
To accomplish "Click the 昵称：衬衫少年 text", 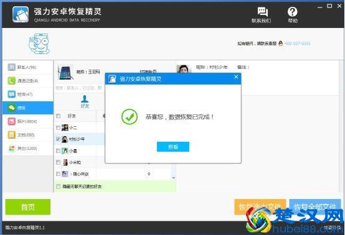I will 212,67.
